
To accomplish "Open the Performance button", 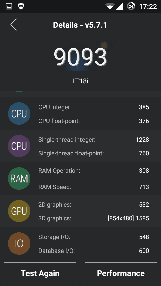I will click(121, 273).
